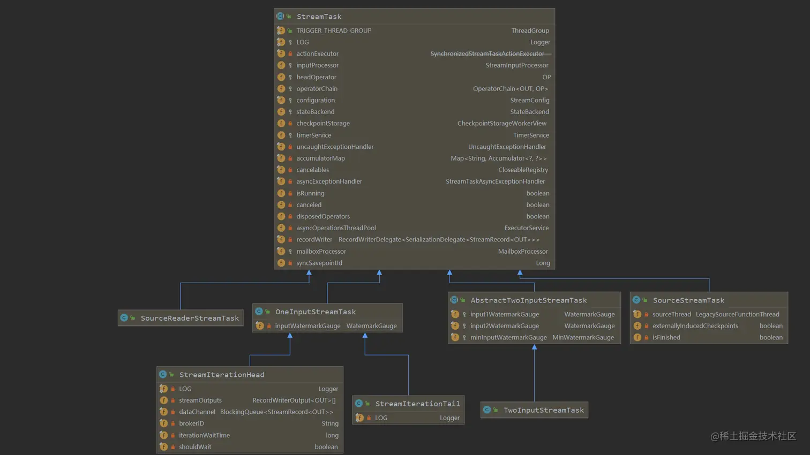Click the field icon for actionExecutor
Viewport: 810px width, 455px height.
click(x=281, y=54)
